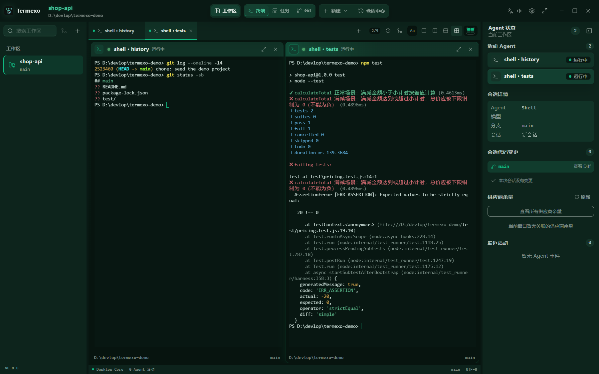
Task: Switch to the shell history tab
Action: (x=116, y=31)
